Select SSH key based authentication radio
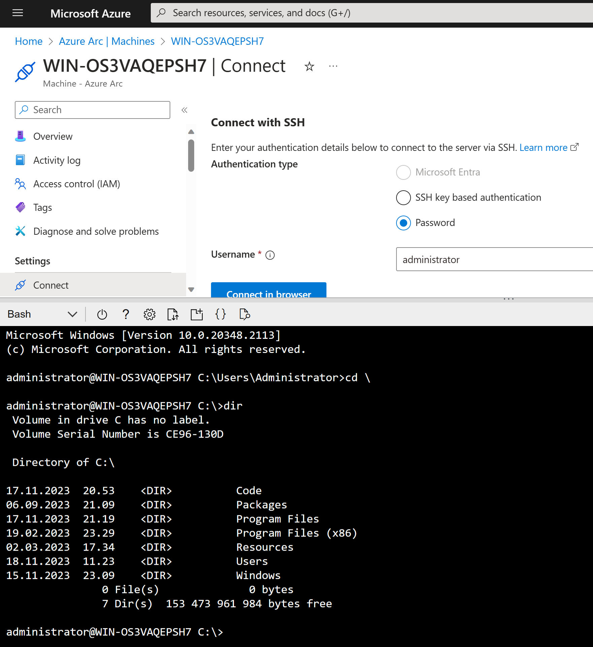 (x=404, y=198)
